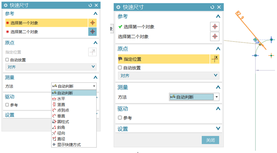
Task: Click the gear icon in right 快速尺寸 dialog
Action: [x=118, y=7]
